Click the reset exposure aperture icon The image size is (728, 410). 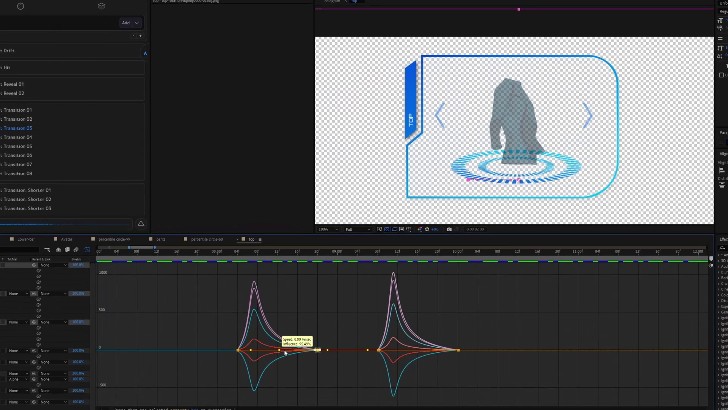click(x=427, y=229)
